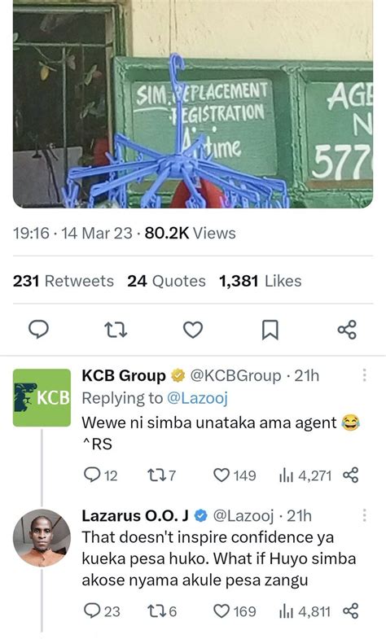
Task: Retweet KCB Group's reply showing 7 retweets
Action: coord(161,475)
